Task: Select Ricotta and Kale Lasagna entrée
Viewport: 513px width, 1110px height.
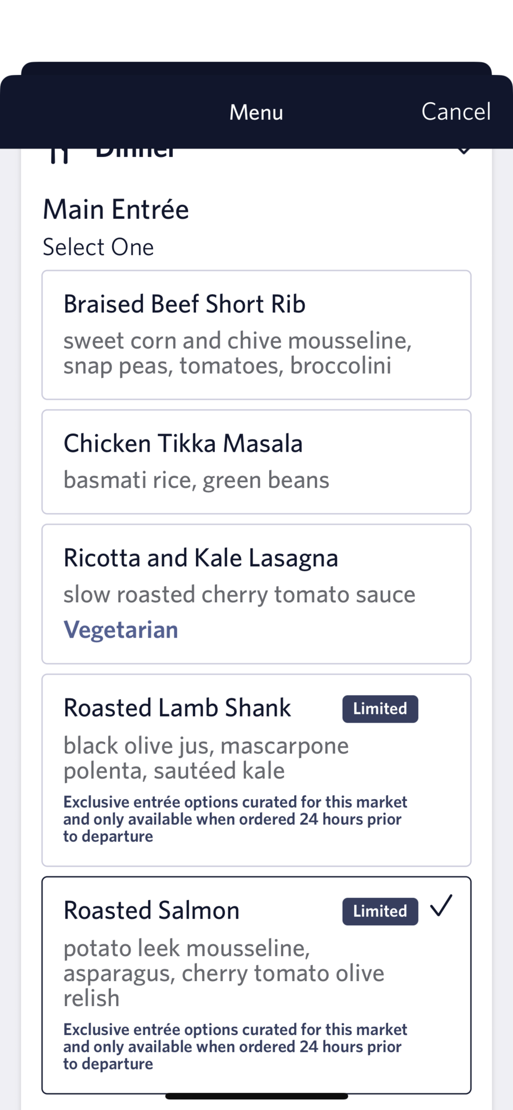Action: (256, 594)
